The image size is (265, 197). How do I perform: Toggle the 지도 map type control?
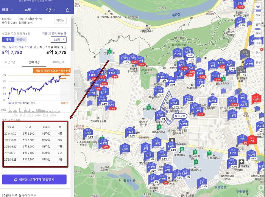tap(258, 15)
